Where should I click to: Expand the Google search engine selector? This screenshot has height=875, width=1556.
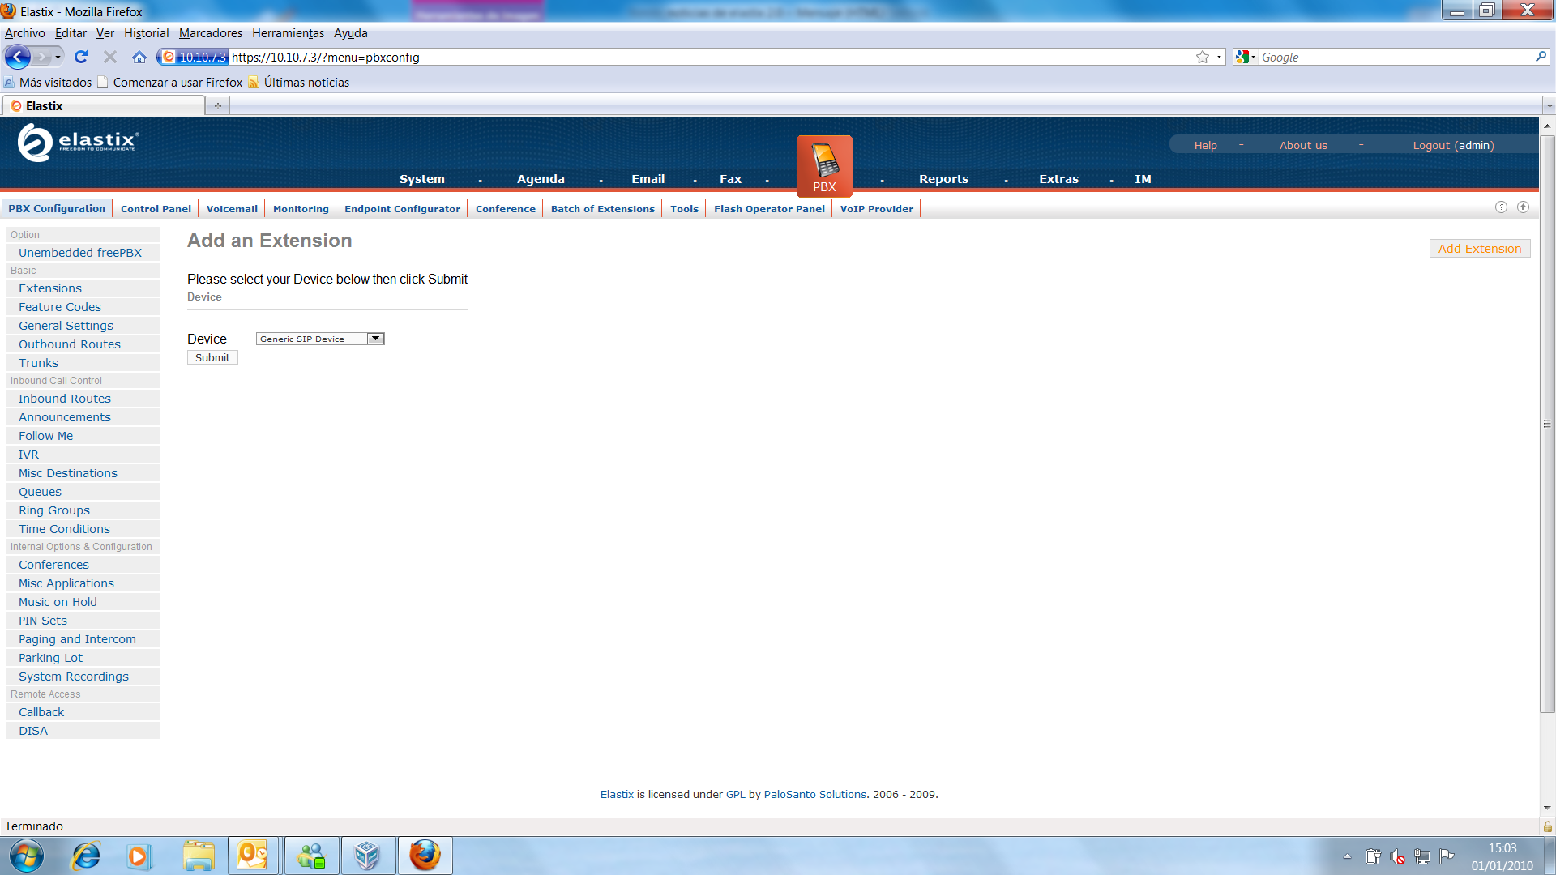pos(1246,57)
